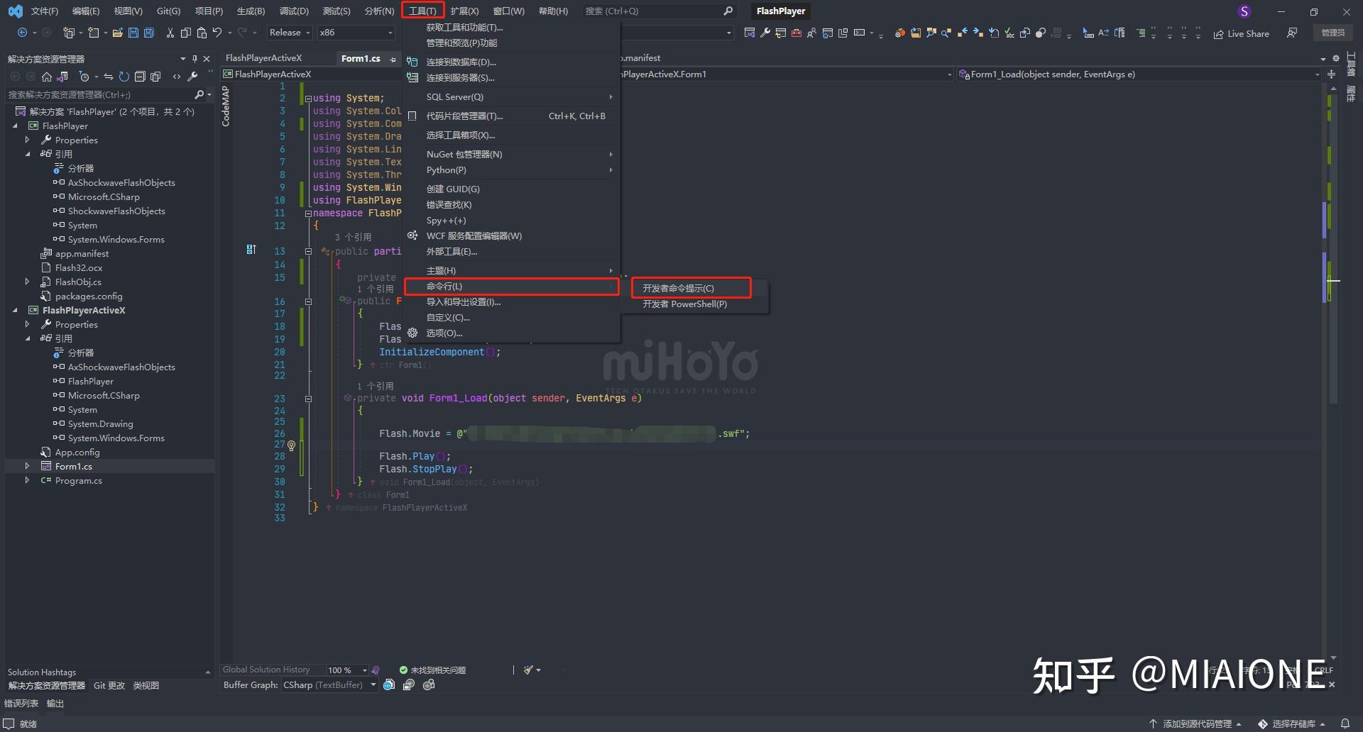Adjust the 100% zoom control near Buffer Graph
Image resolution: width=1363 pixels, height=732 pixels.
tap(346, 670)
